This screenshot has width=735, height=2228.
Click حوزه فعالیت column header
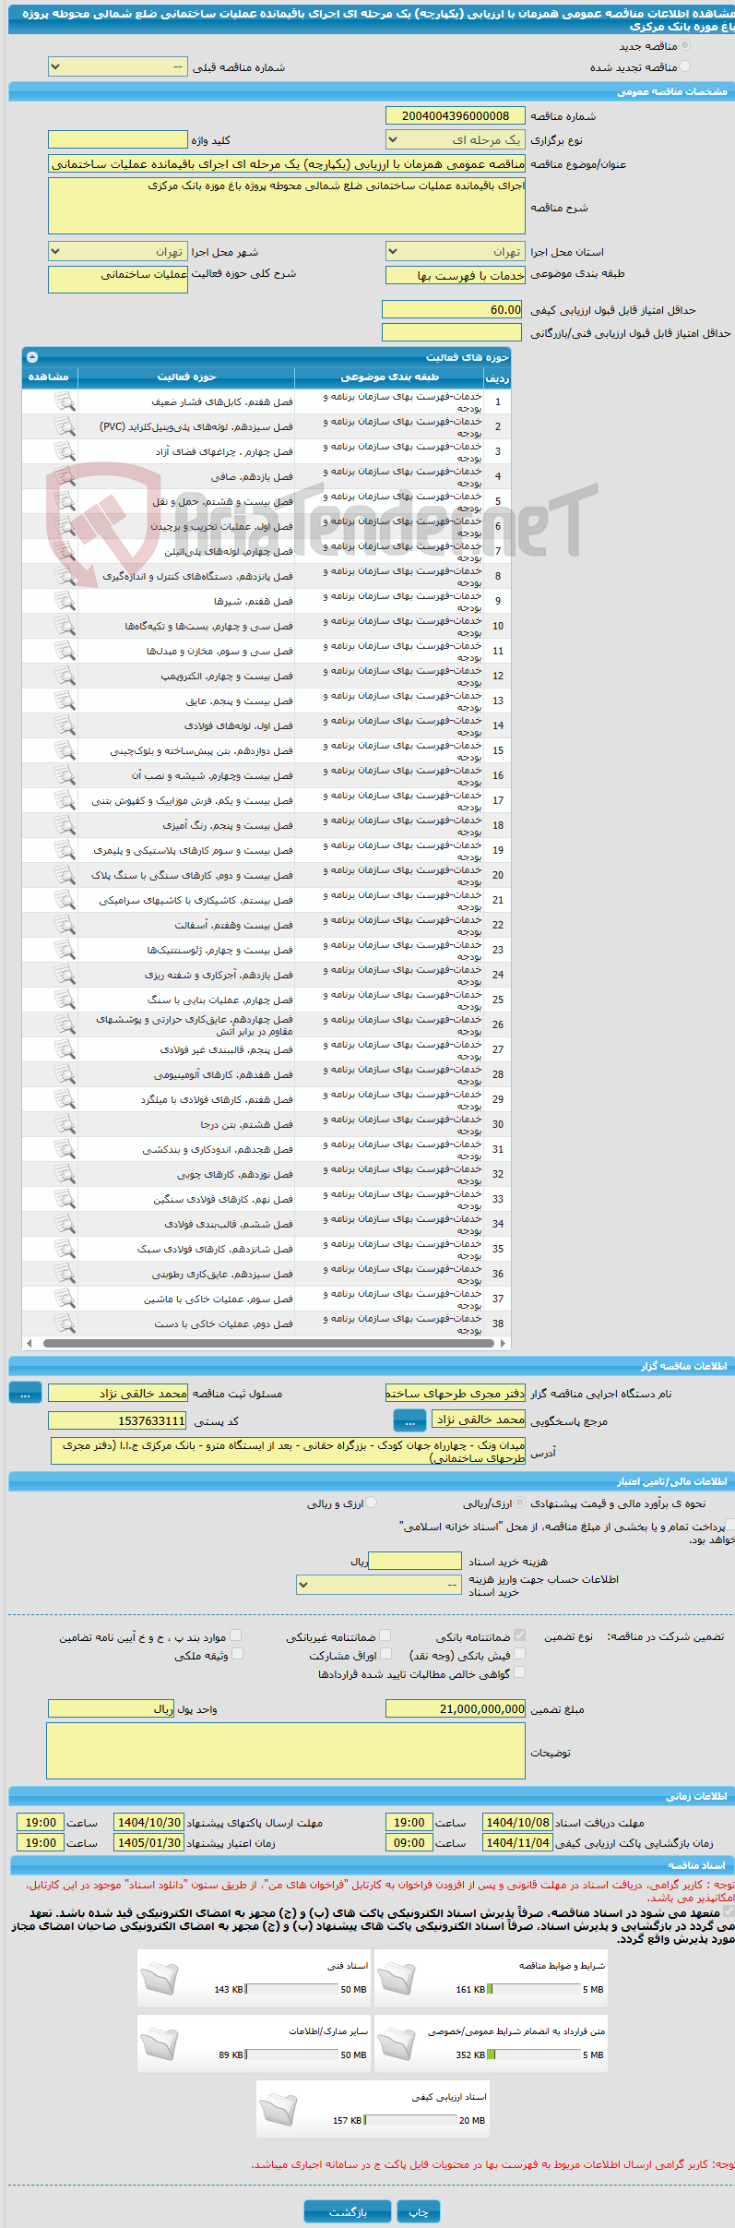click(x=186, y=377)
